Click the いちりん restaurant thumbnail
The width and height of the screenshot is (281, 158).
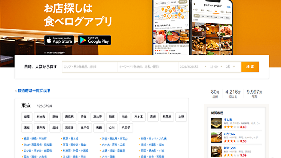pyautogui.click(x=216, y=137)
